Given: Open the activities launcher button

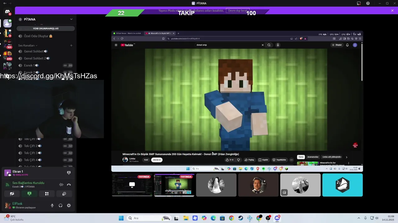Looking at the screenshot, I should (47, 194).
